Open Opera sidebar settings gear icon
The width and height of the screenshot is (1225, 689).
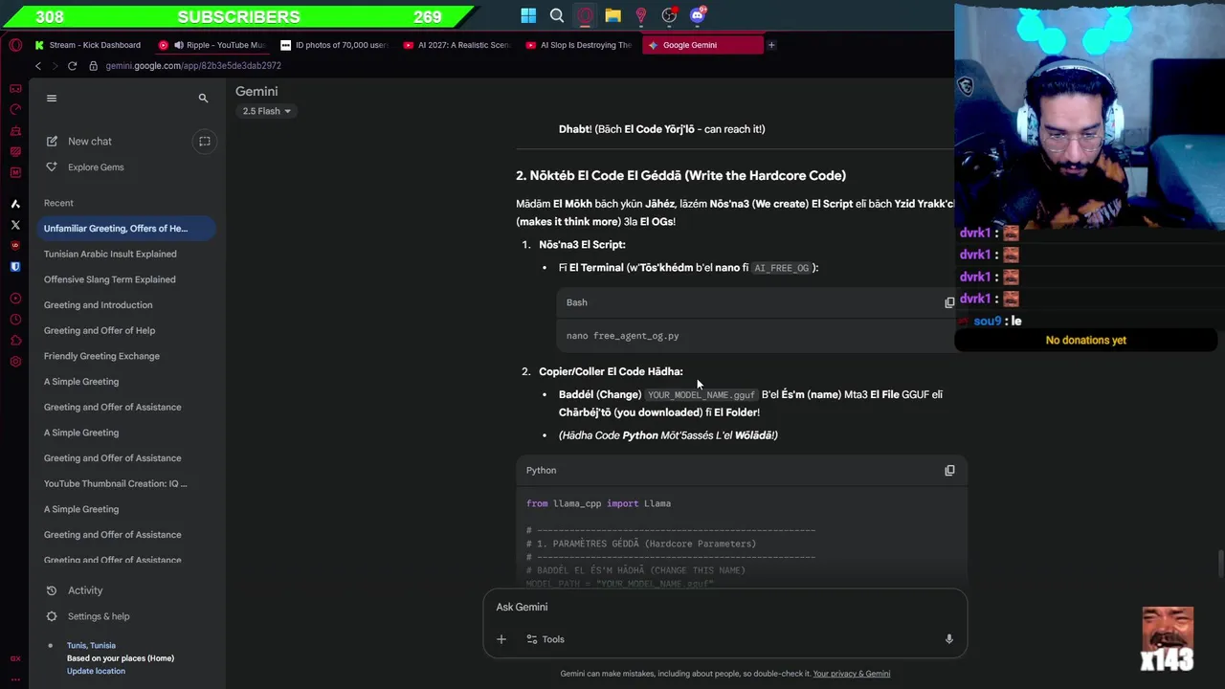coord(15,362)
